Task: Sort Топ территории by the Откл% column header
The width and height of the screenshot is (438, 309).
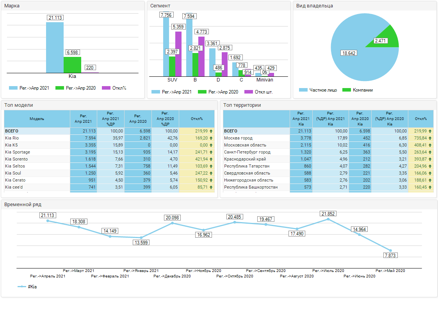Action: (x=420, y=119)
